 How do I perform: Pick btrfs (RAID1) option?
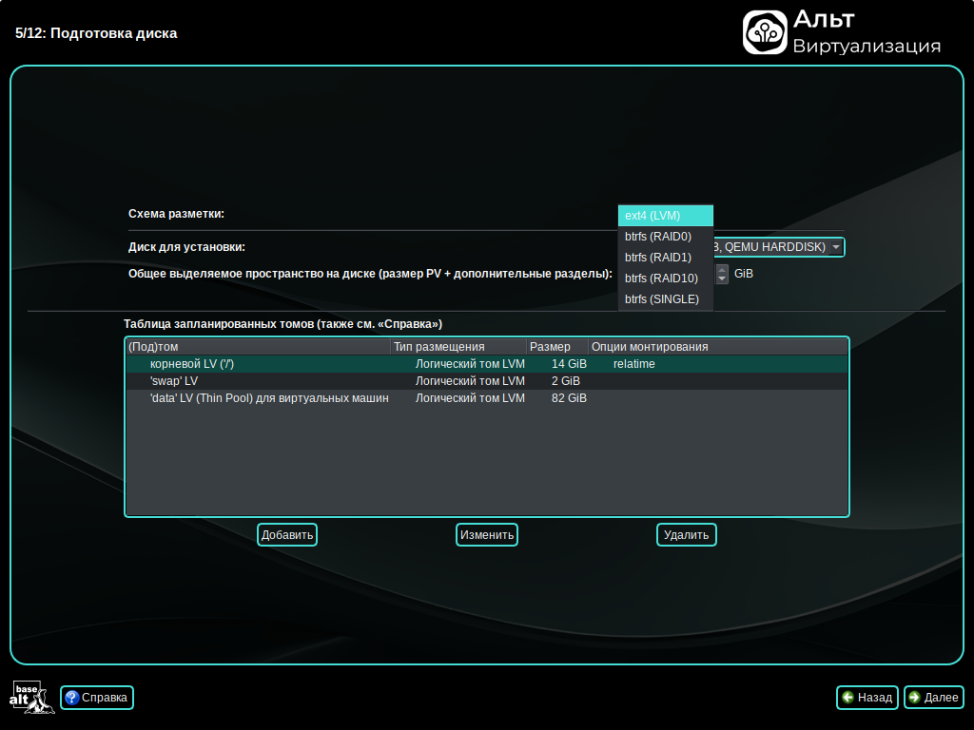click(665, 258)
